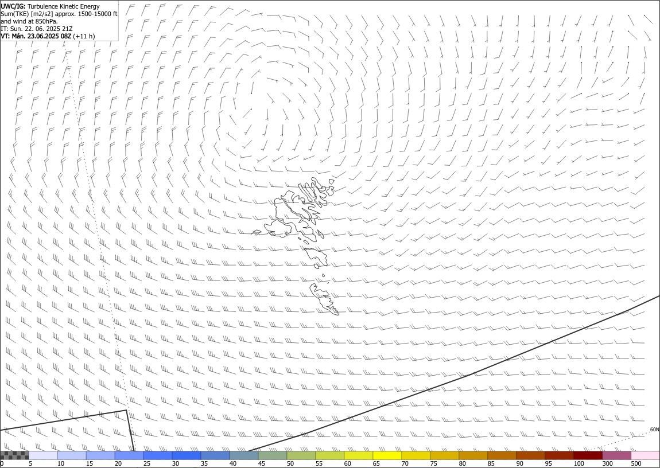Click the checkered 0–5 swatch in the color scale
This screenshot has height=468, width=660.
pos(15,455)
